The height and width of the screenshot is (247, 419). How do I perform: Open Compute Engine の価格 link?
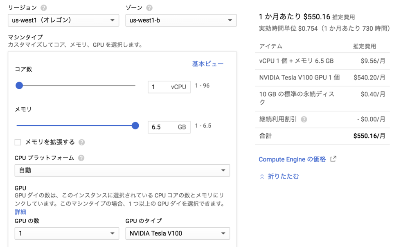(x=292, y=159)
